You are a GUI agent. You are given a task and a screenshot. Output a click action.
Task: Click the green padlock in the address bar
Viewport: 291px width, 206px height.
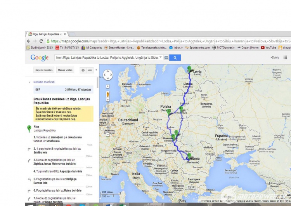48,41
